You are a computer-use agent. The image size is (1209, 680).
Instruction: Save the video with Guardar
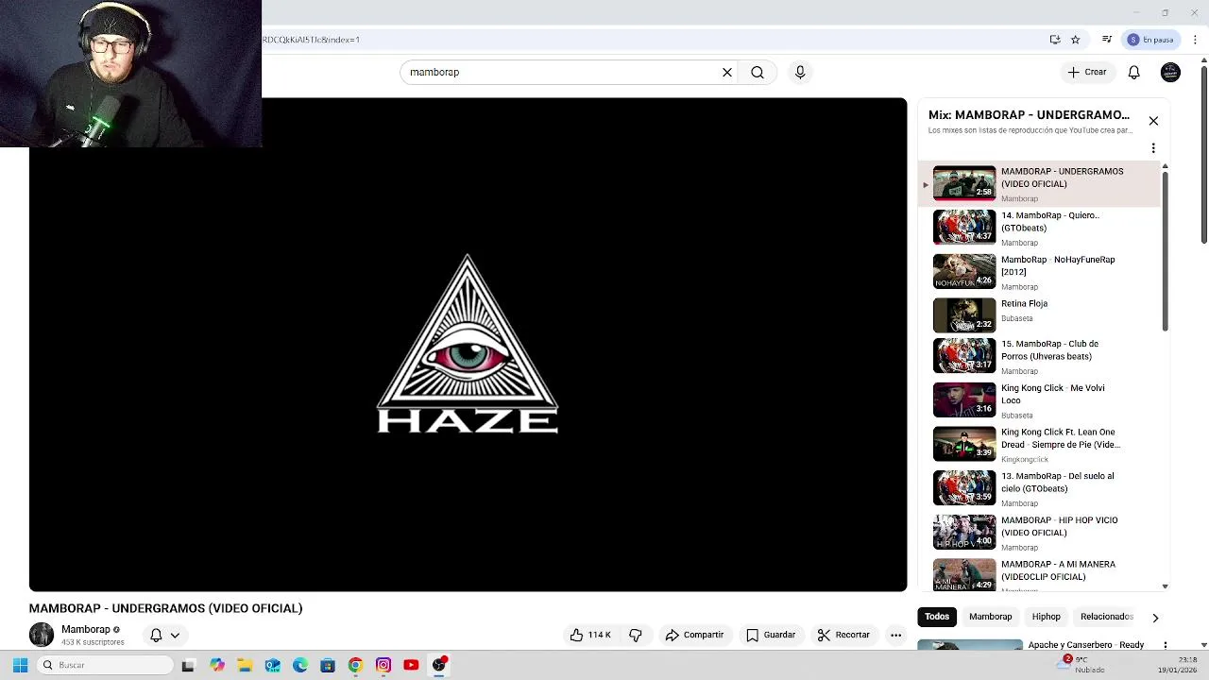(x=771, y=635)
